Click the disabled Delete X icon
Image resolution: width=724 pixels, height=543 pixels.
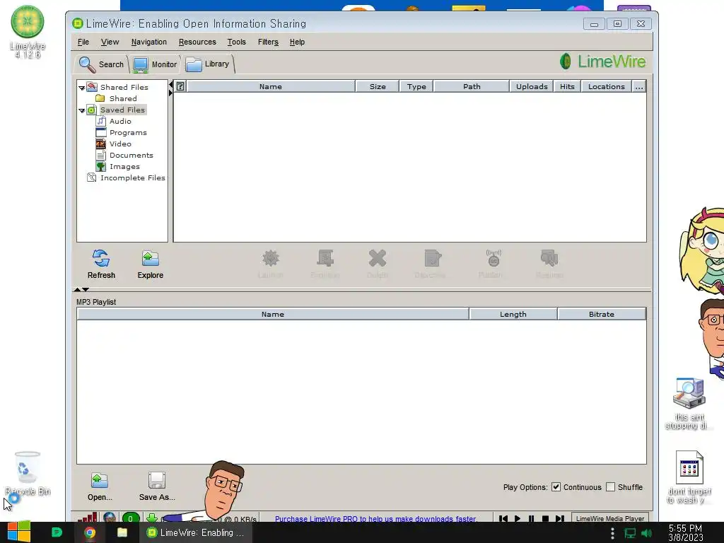378,258
